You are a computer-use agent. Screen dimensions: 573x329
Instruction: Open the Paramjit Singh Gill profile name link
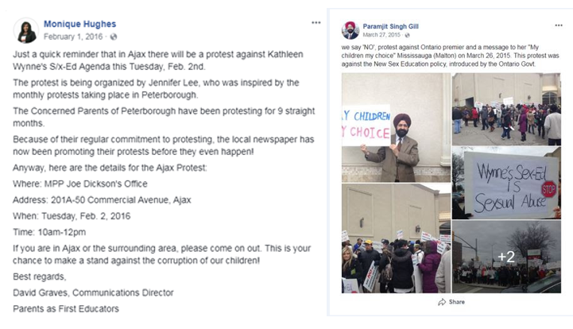click(391, 26)
